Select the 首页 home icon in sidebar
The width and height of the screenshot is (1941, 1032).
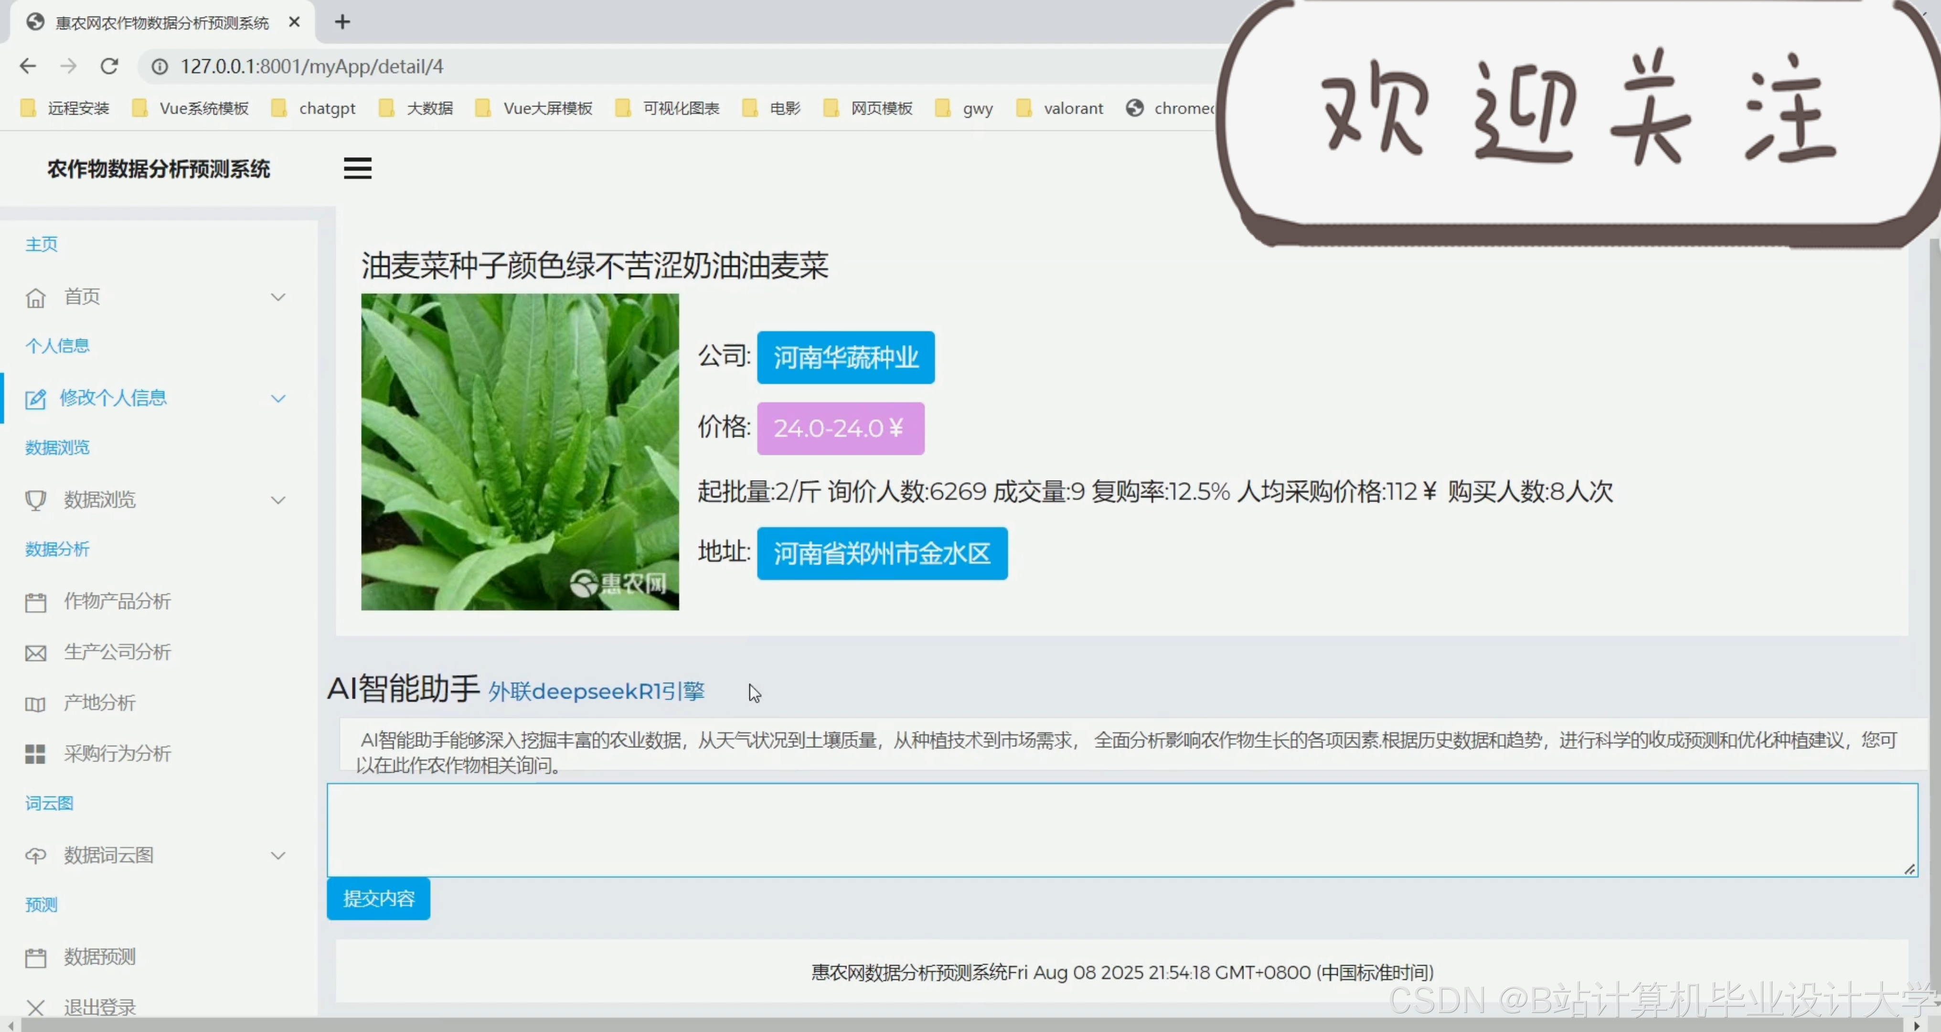tap(36, 297)
